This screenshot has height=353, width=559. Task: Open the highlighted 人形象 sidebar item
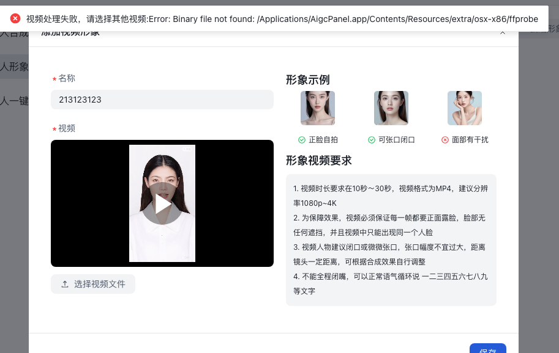pyautogui.click(x=14, y=67)
